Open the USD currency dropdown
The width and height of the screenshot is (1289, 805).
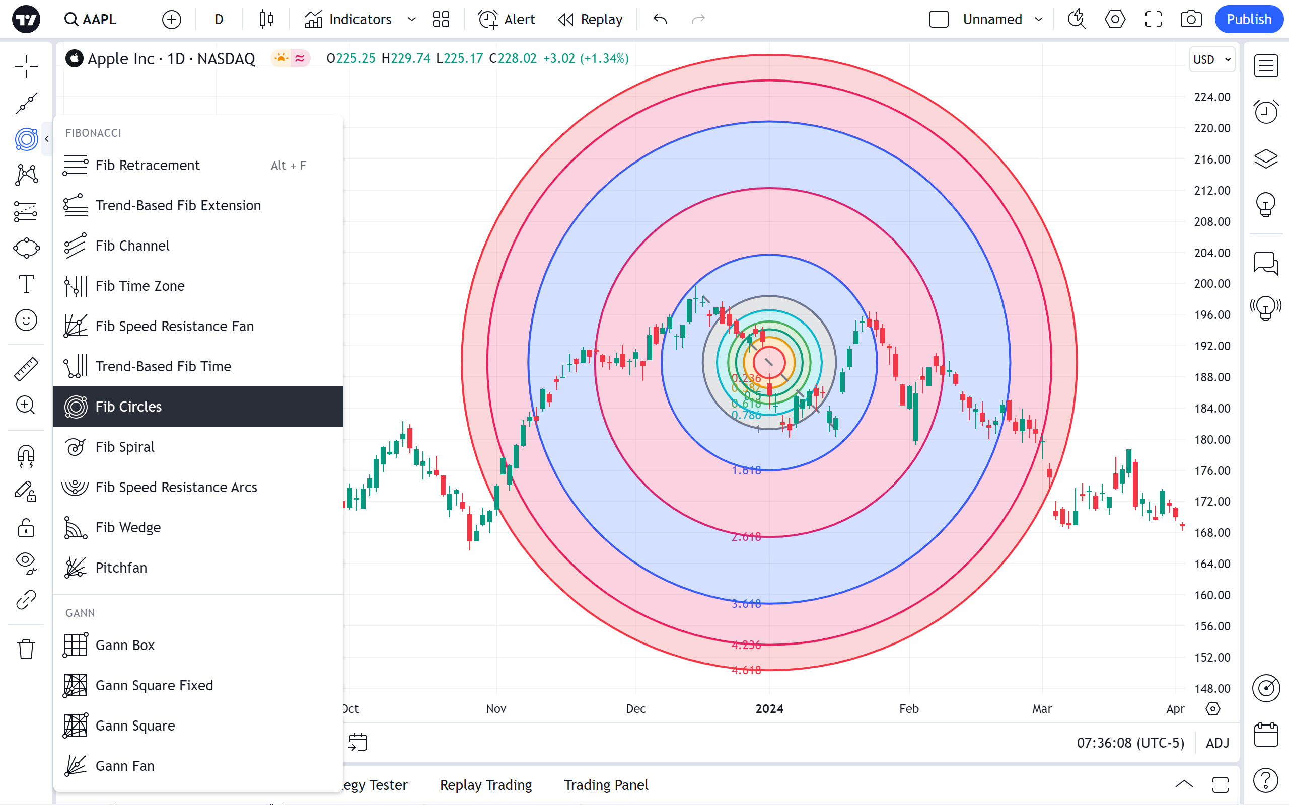click(1212, 60)
